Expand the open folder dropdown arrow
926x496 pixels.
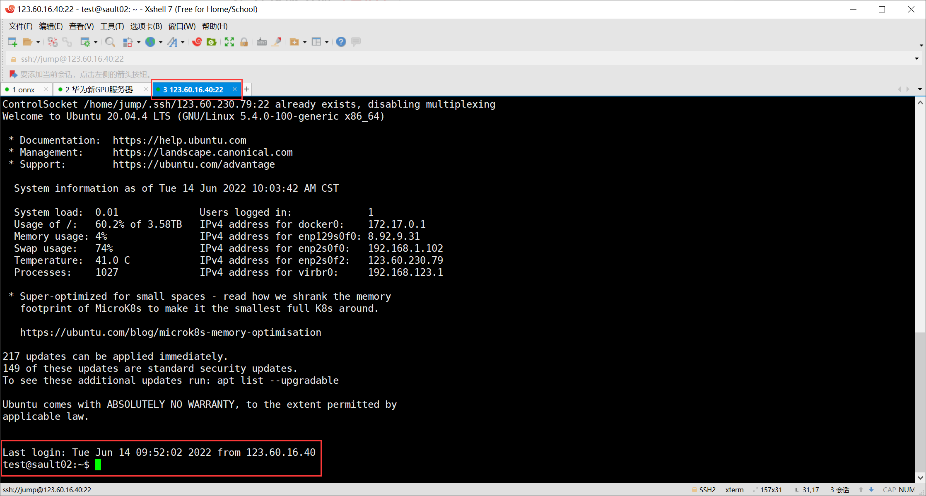[38, 42]
